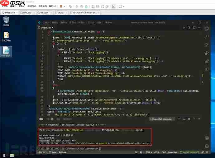215x158 pixels.
Task: Click the PowerShell version status item
Action: (189, 152)
